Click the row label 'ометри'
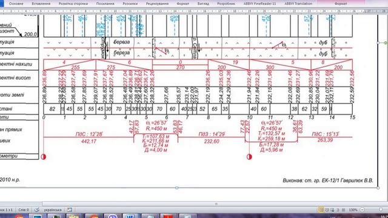 pyautogui.click(x=9, y=156)
